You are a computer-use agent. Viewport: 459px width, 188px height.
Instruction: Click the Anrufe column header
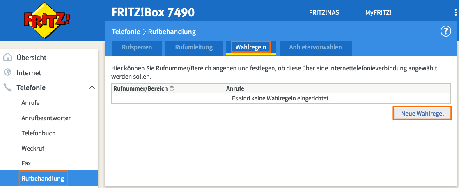coord(235,88)
